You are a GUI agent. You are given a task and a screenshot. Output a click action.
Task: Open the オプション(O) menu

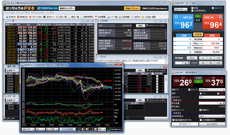pos(37,12)
